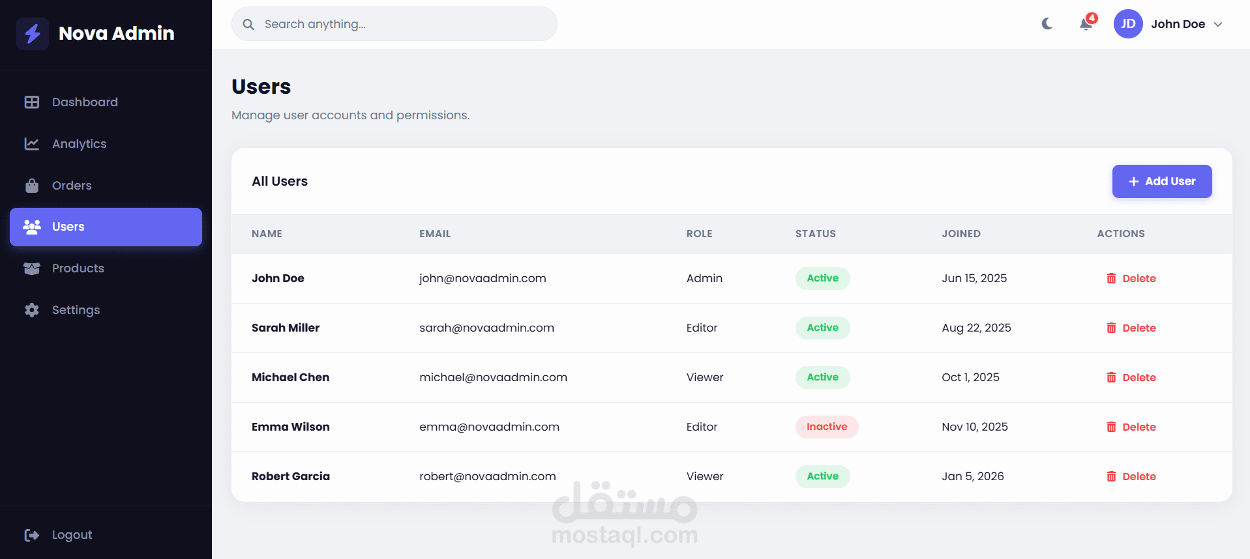Click the ROLE column header
The height and width of the screenshot is (559, 1250).
[x=699, y=234]
